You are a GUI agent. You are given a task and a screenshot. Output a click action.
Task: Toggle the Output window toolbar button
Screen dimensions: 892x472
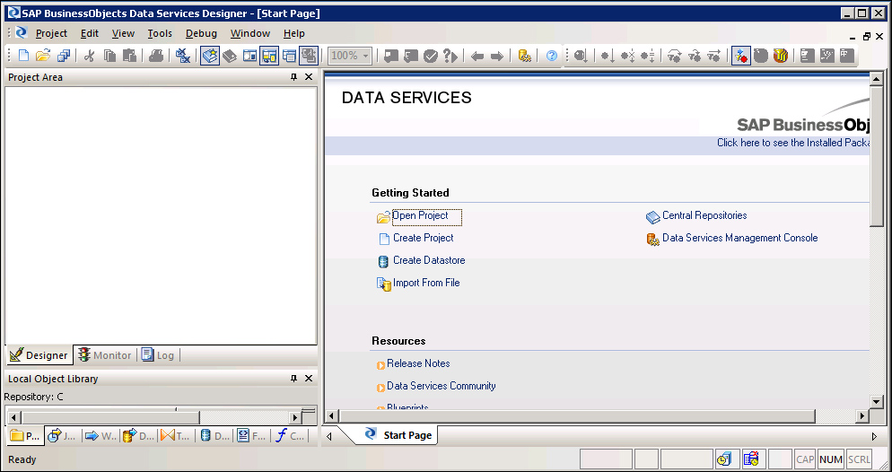pyautogui.click(x=289, y=56)
